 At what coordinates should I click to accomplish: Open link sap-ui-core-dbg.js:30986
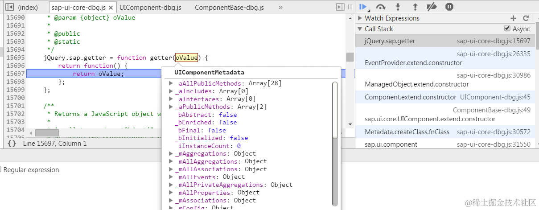point(494,75)
